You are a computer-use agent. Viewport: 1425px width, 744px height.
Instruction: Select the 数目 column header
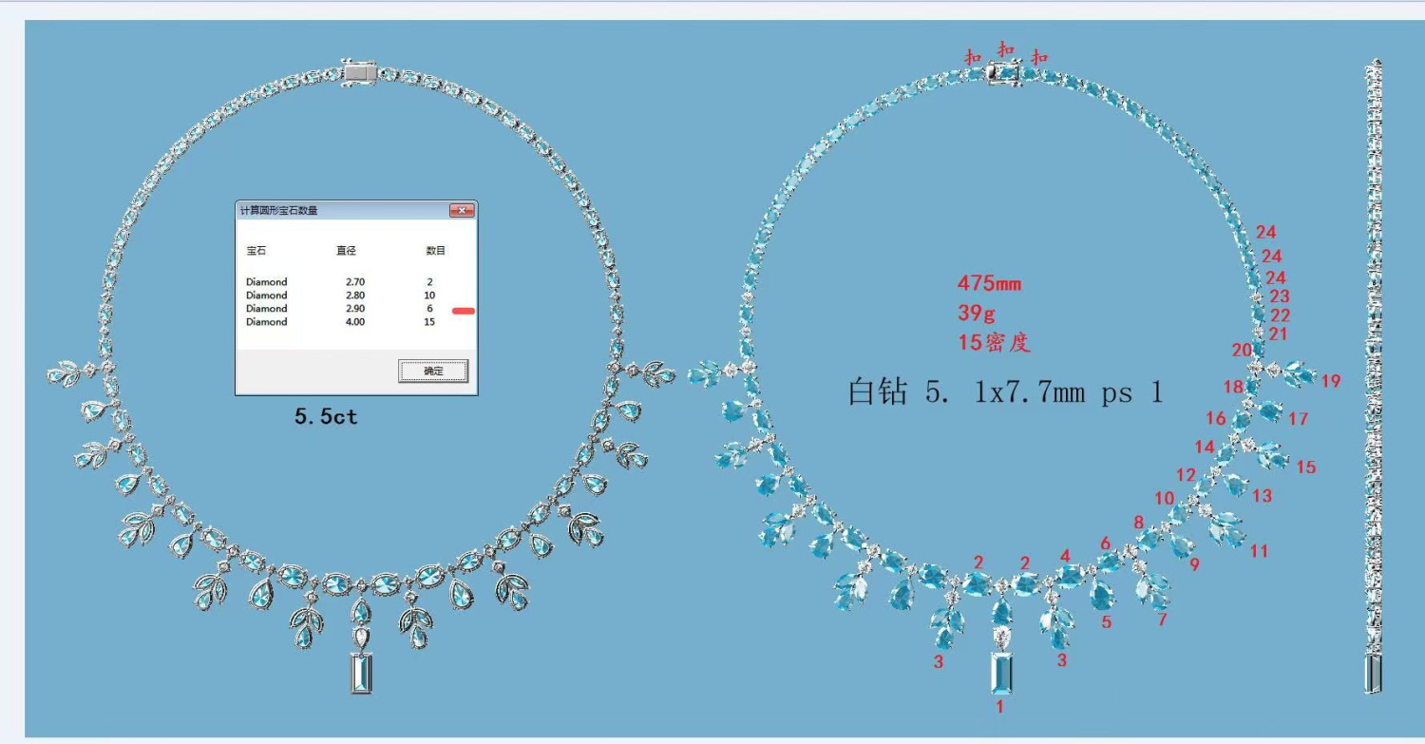[x=435, y=251]
